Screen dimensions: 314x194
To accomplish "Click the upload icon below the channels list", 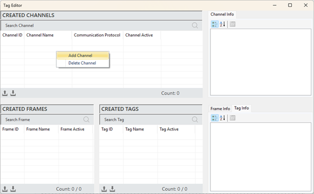I will pyautogui.click(x=5, y=93).
